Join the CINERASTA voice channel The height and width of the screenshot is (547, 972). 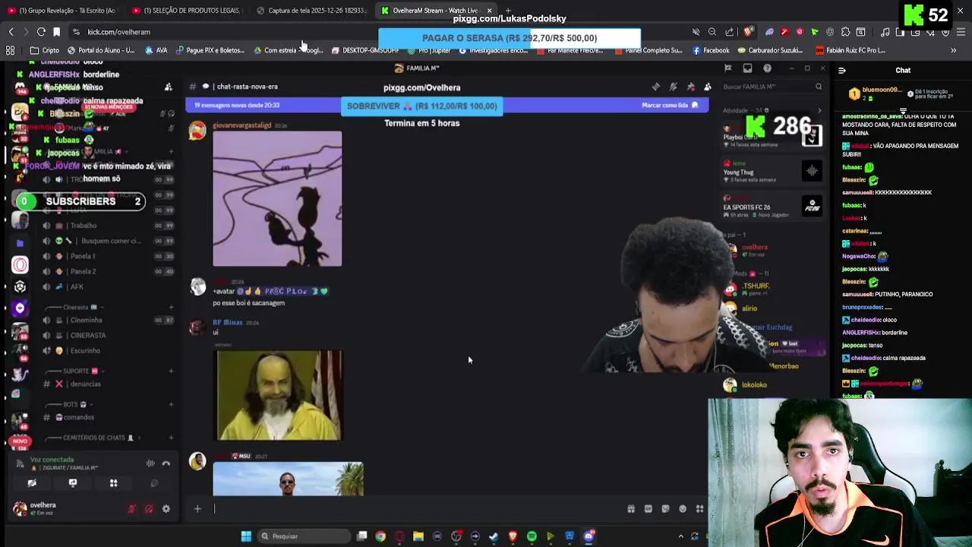pyautogui.click(x=109, y=335)
